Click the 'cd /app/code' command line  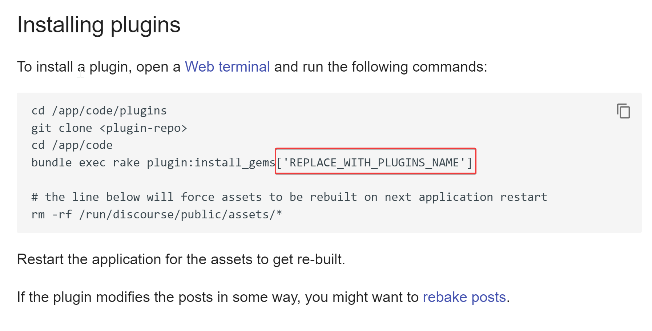coord(72,145)
